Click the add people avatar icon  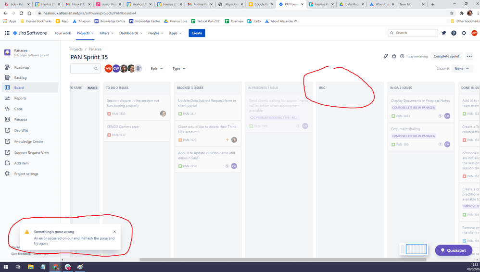pyautogui.click(x=139, y=69)
